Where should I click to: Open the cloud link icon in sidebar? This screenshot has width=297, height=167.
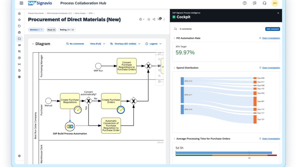coord(19,45)
